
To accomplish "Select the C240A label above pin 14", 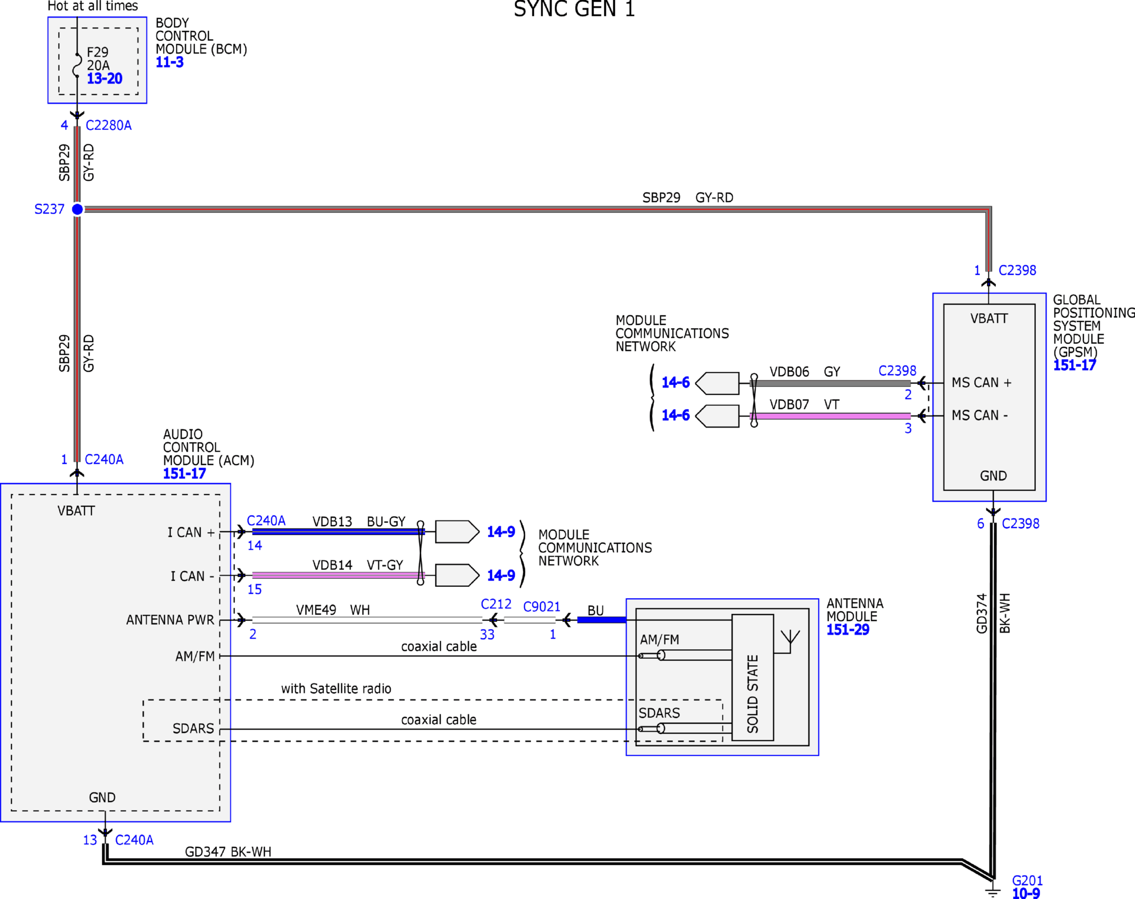I will [266, 520].
